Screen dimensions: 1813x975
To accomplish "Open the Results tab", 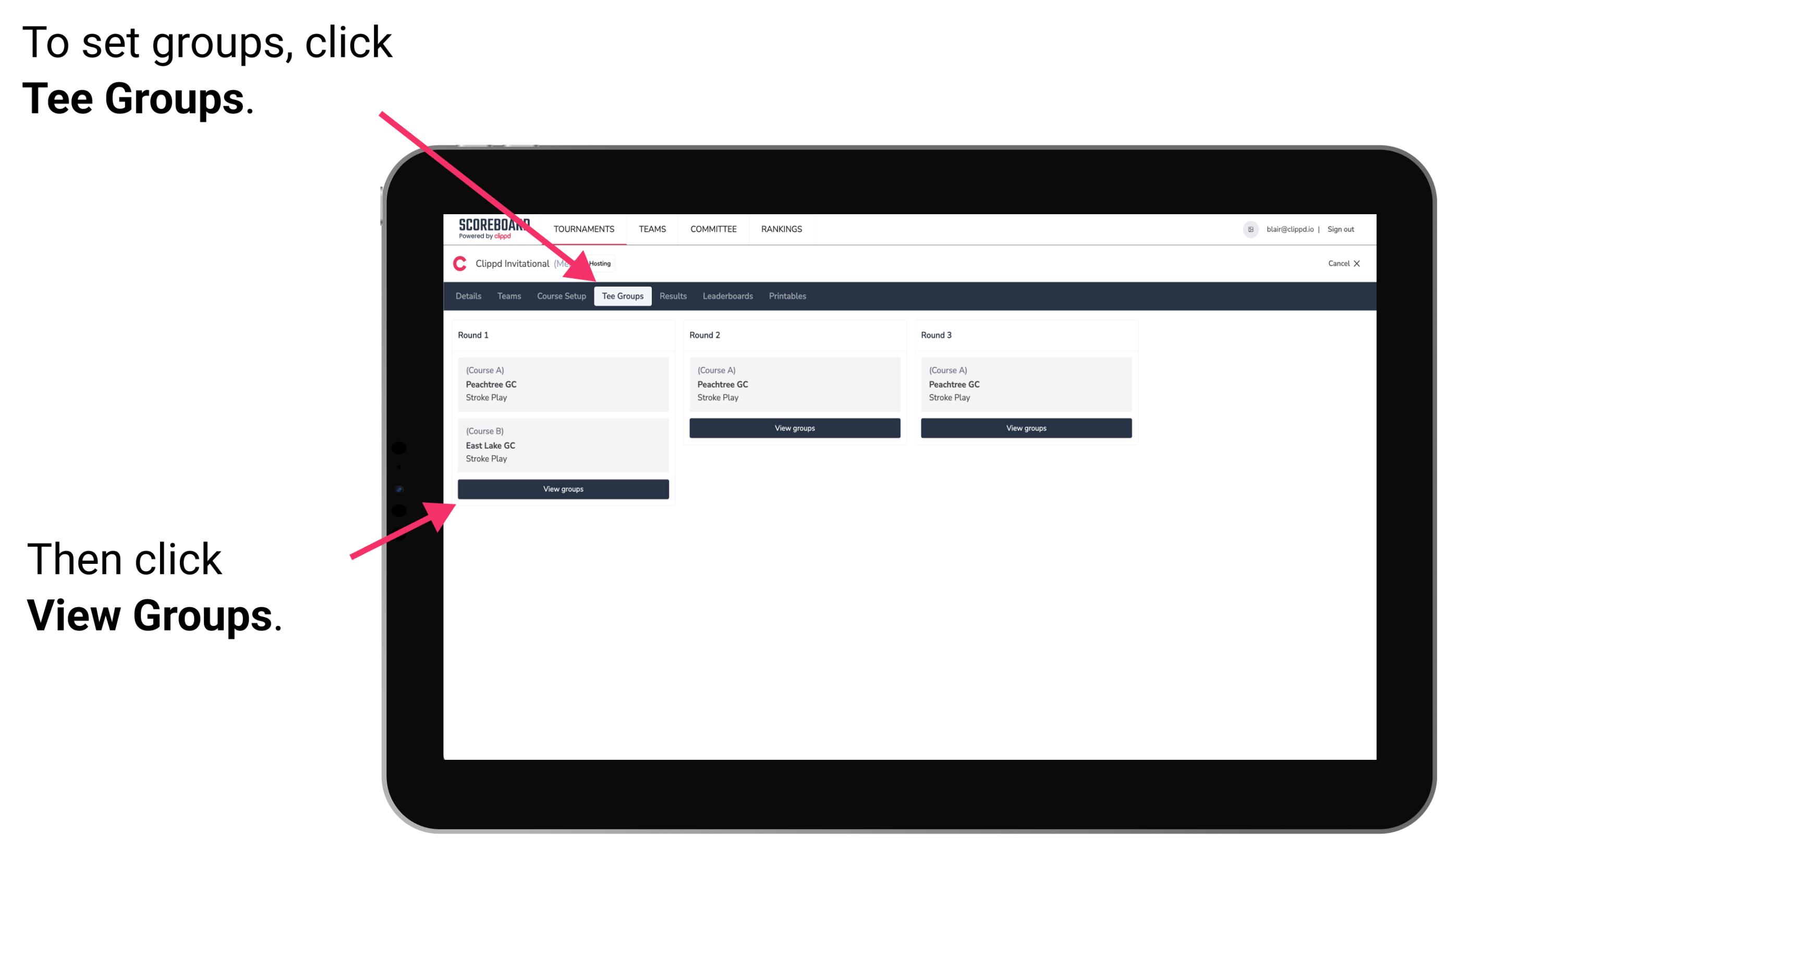I will 672,297.
